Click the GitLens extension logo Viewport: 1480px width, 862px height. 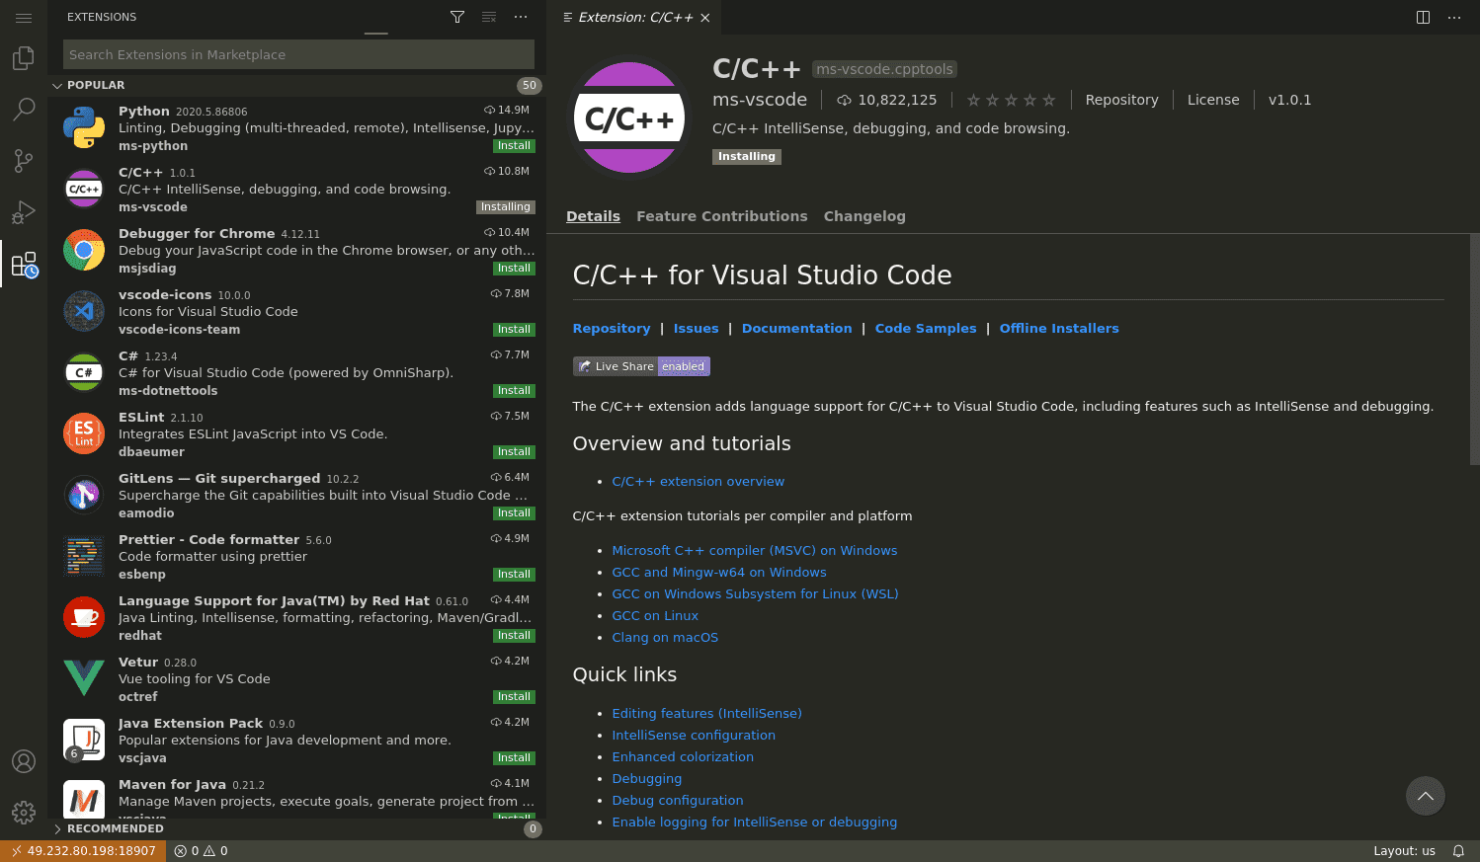pyautogui.click(x=84, y=495)
